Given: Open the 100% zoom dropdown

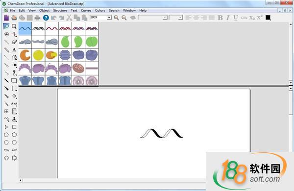Looking at the screenshot, I should [x=109, y=18].
